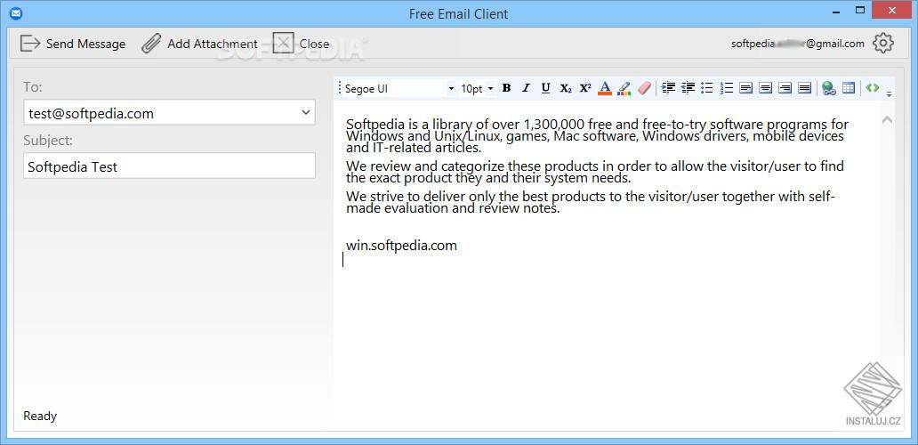Align text left
Image resolution: width=918 pixels, height=445 pixels.
pos(745,88)
